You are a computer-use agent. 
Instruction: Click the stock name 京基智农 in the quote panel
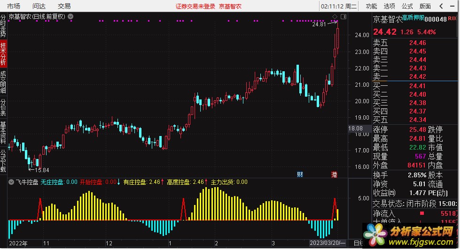388,20
